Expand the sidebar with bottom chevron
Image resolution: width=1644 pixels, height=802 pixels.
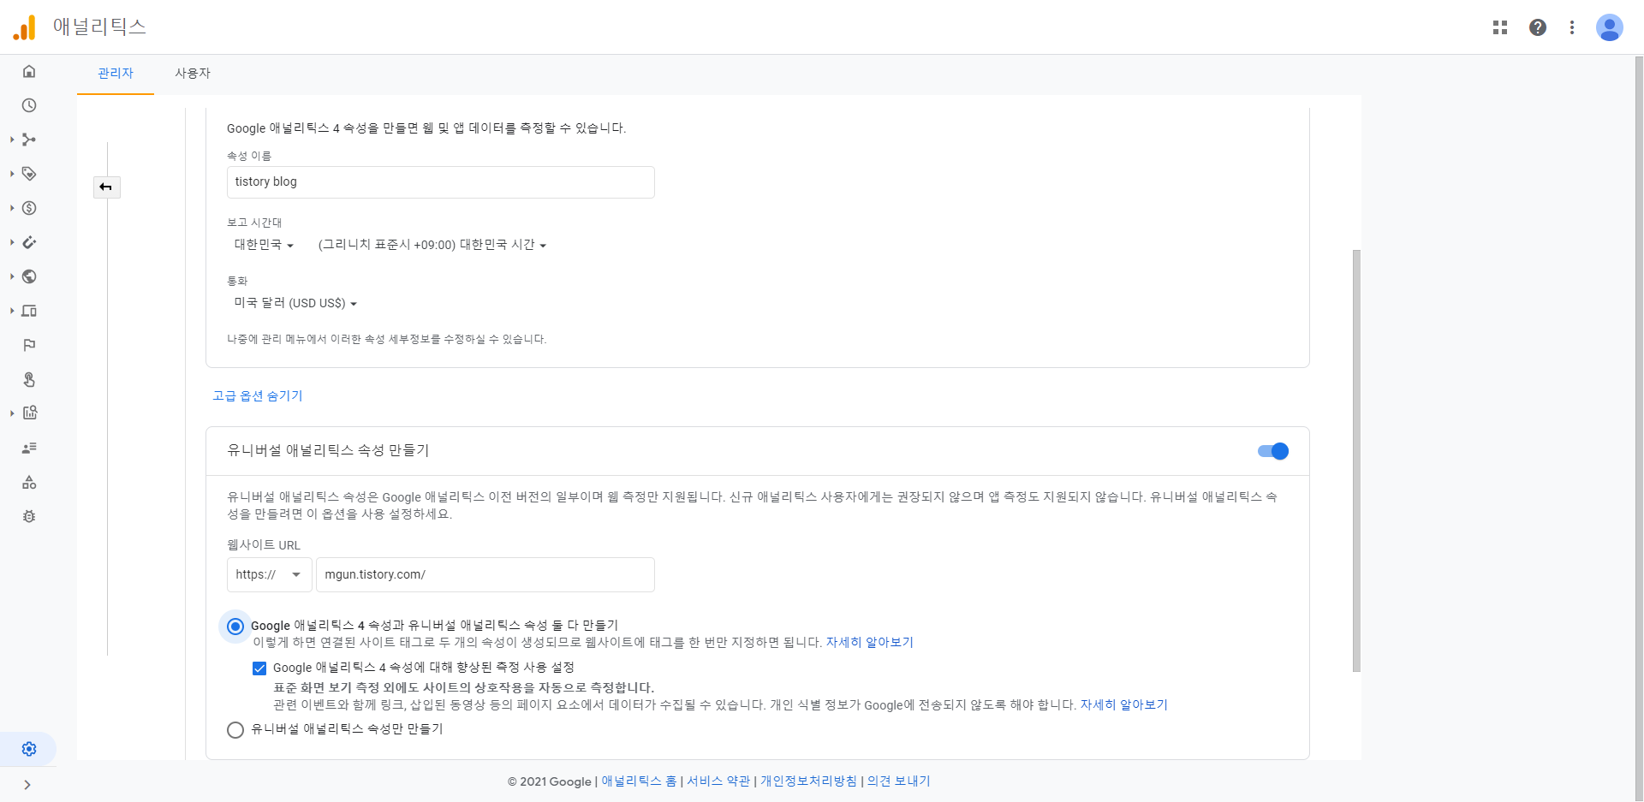[27, 785]
